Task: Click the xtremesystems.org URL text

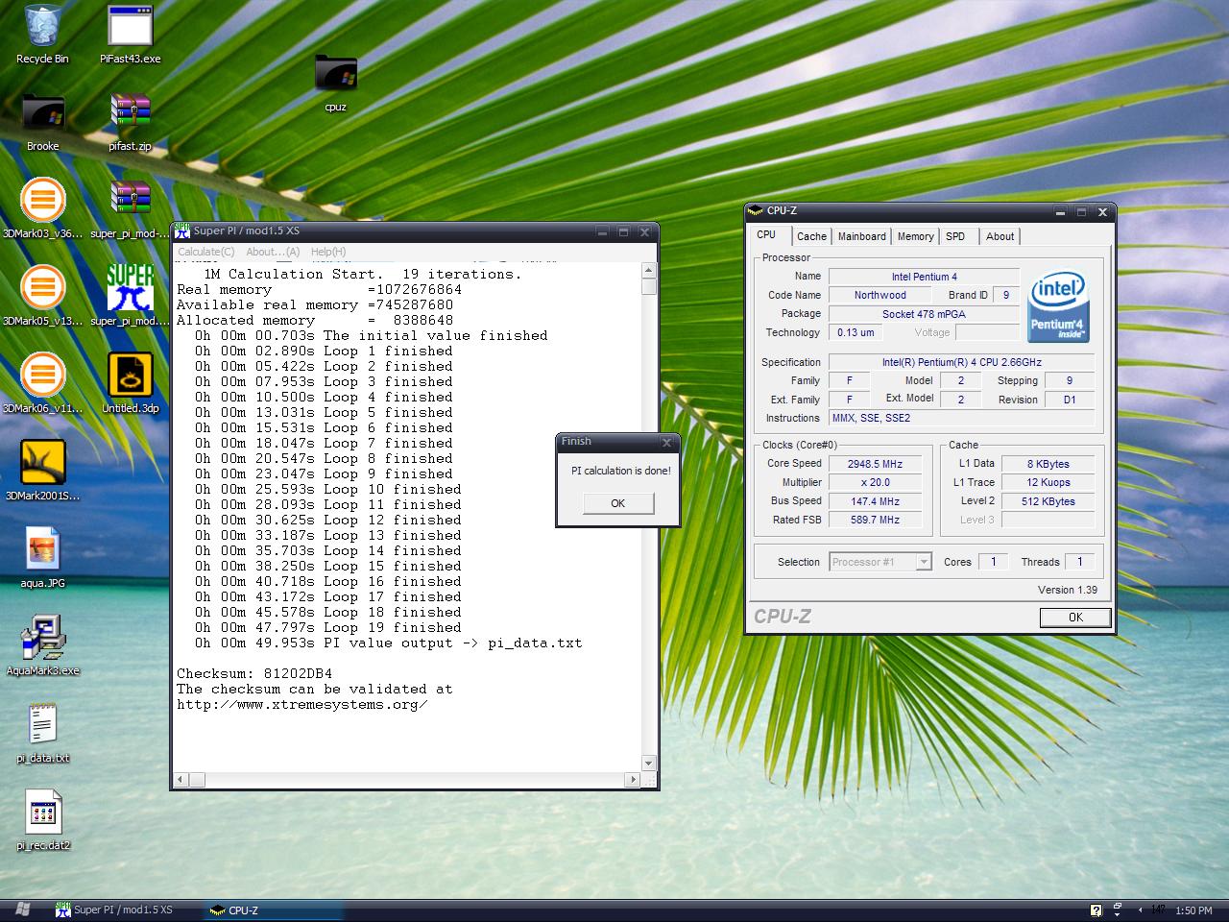Action: click(x=302, y=704)
